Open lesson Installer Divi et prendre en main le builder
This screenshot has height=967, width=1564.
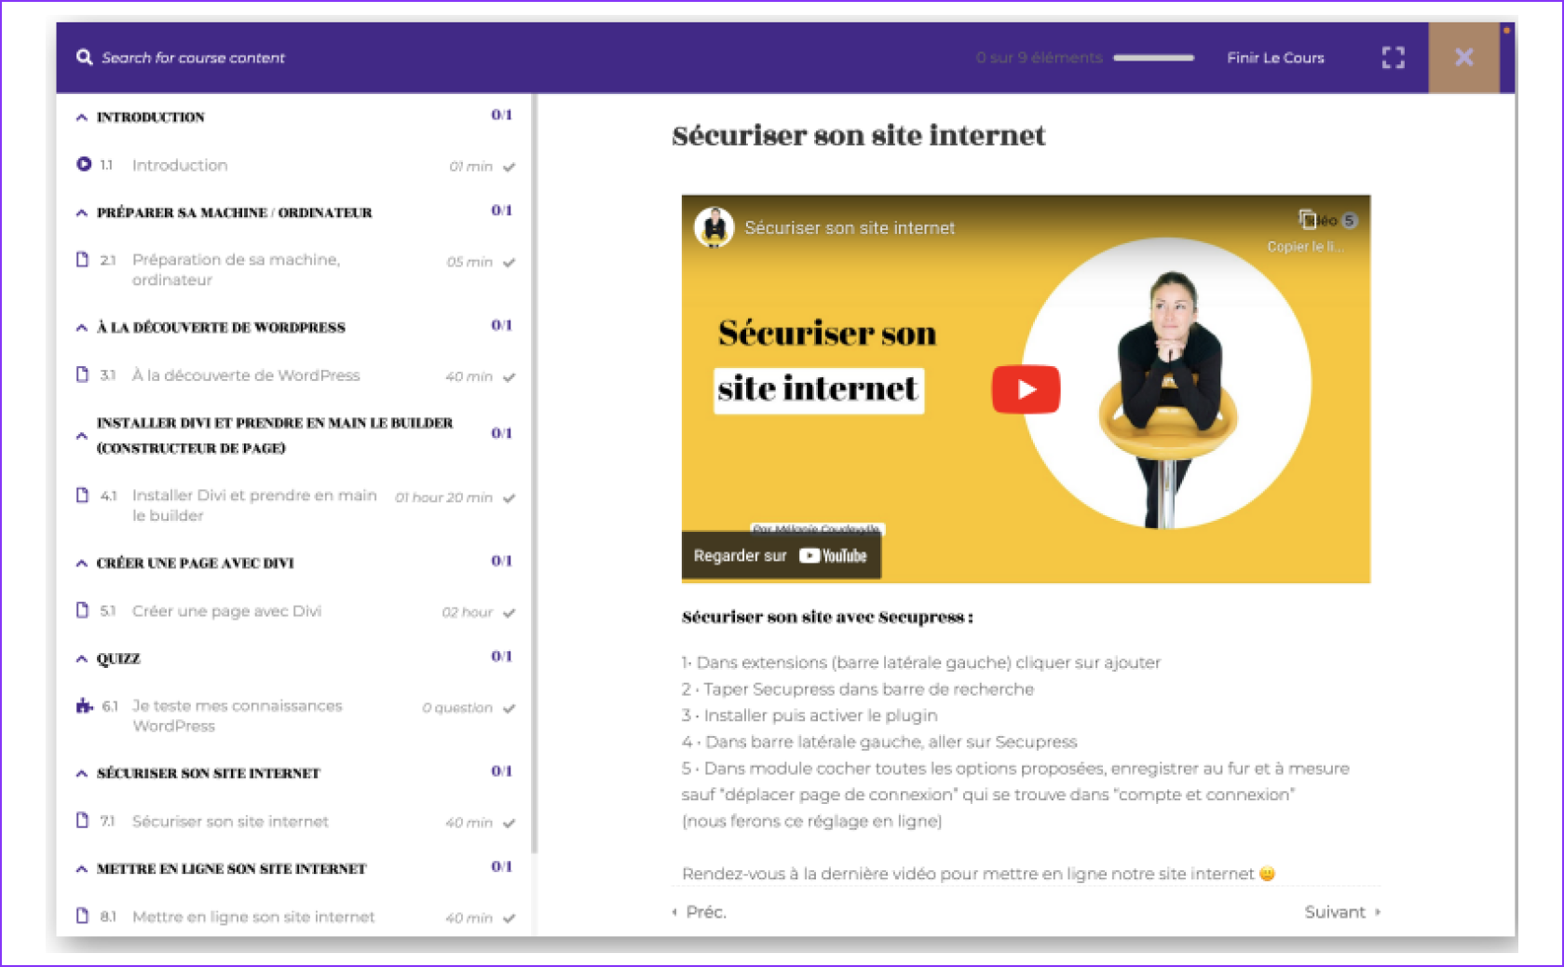pyautogui.click(x=254, y=505)
